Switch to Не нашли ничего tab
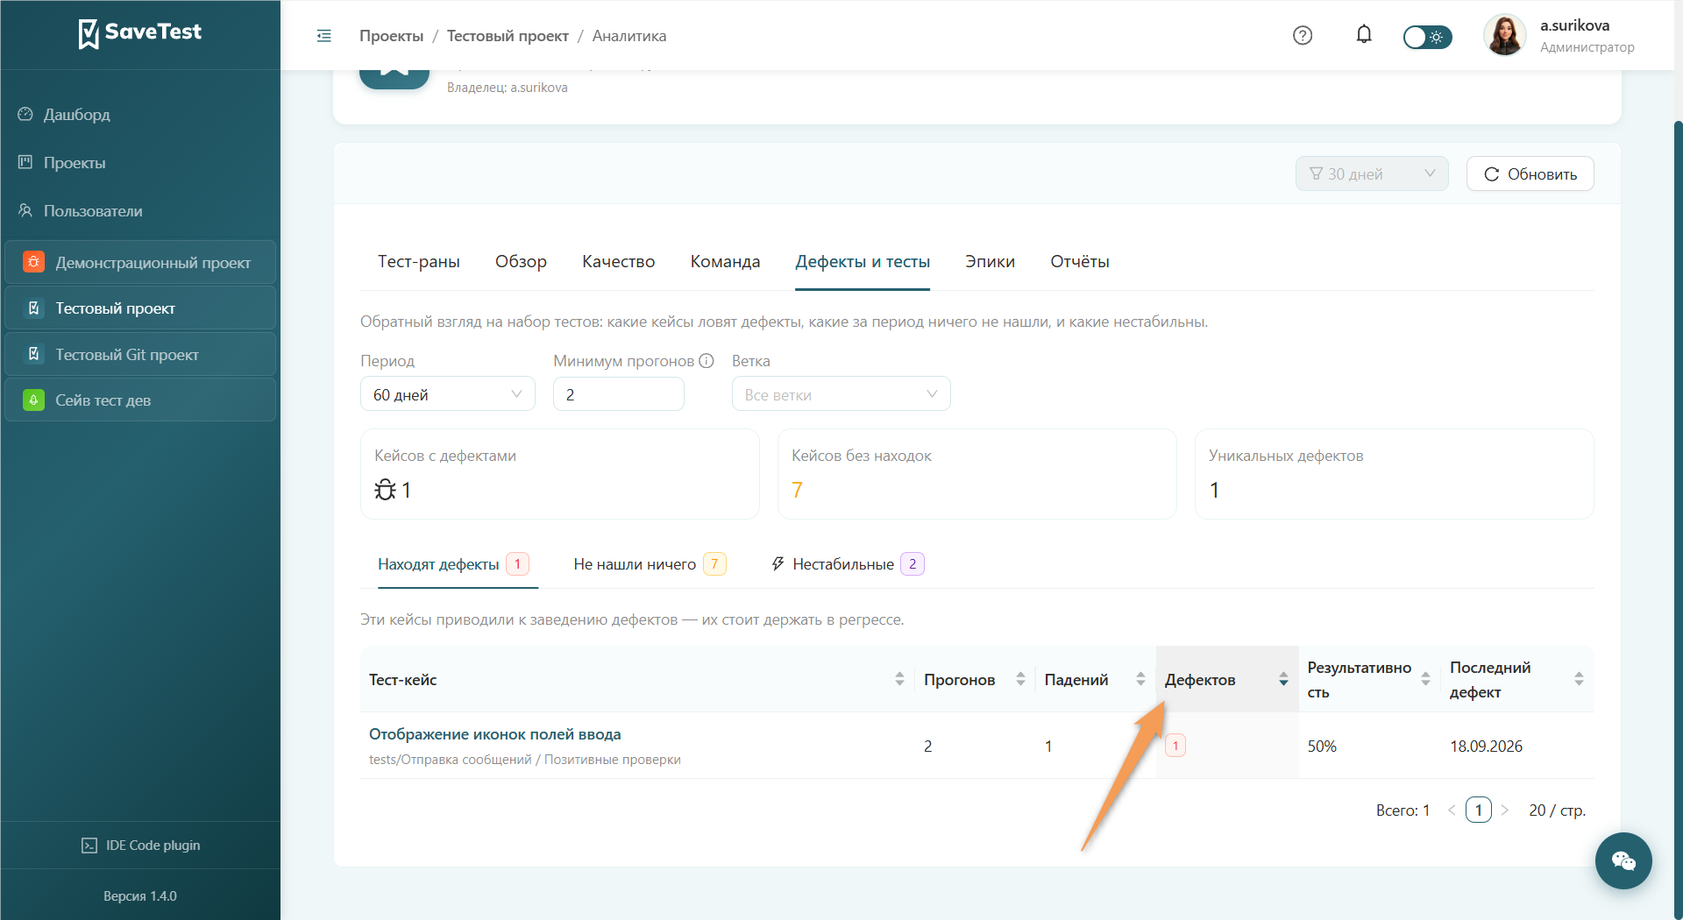Image resolution: width=1683 pixels, height=920 pixels. (x=650, y=564)
